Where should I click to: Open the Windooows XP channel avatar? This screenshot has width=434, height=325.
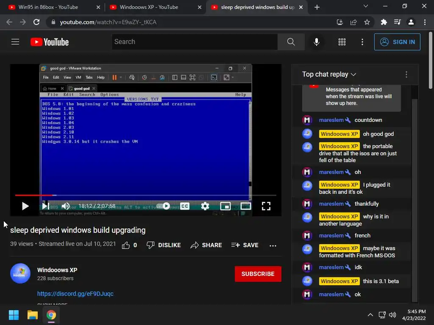(x=20, y=274)
